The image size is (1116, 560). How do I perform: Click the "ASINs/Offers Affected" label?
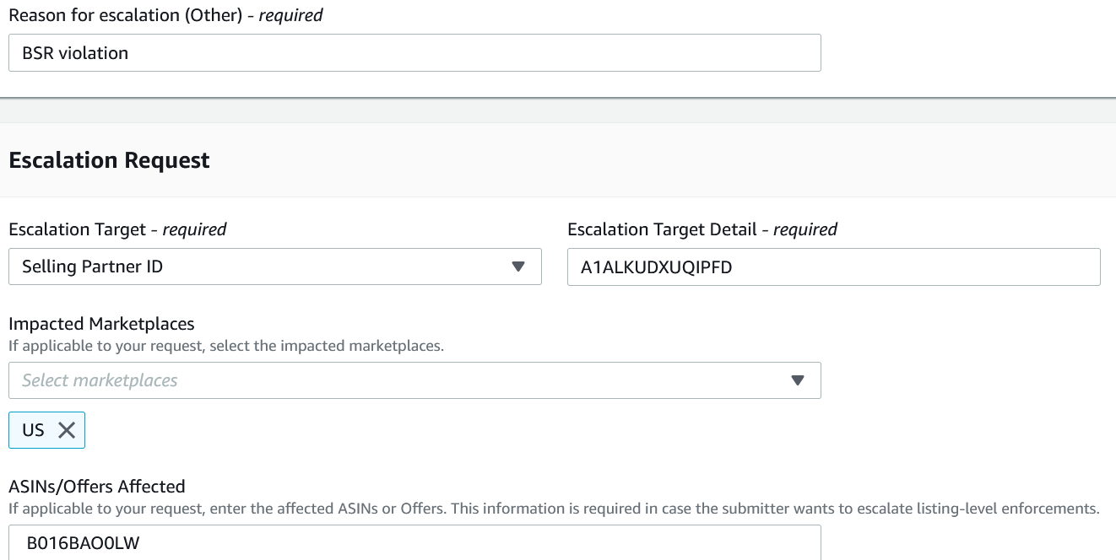click(97, 486)
